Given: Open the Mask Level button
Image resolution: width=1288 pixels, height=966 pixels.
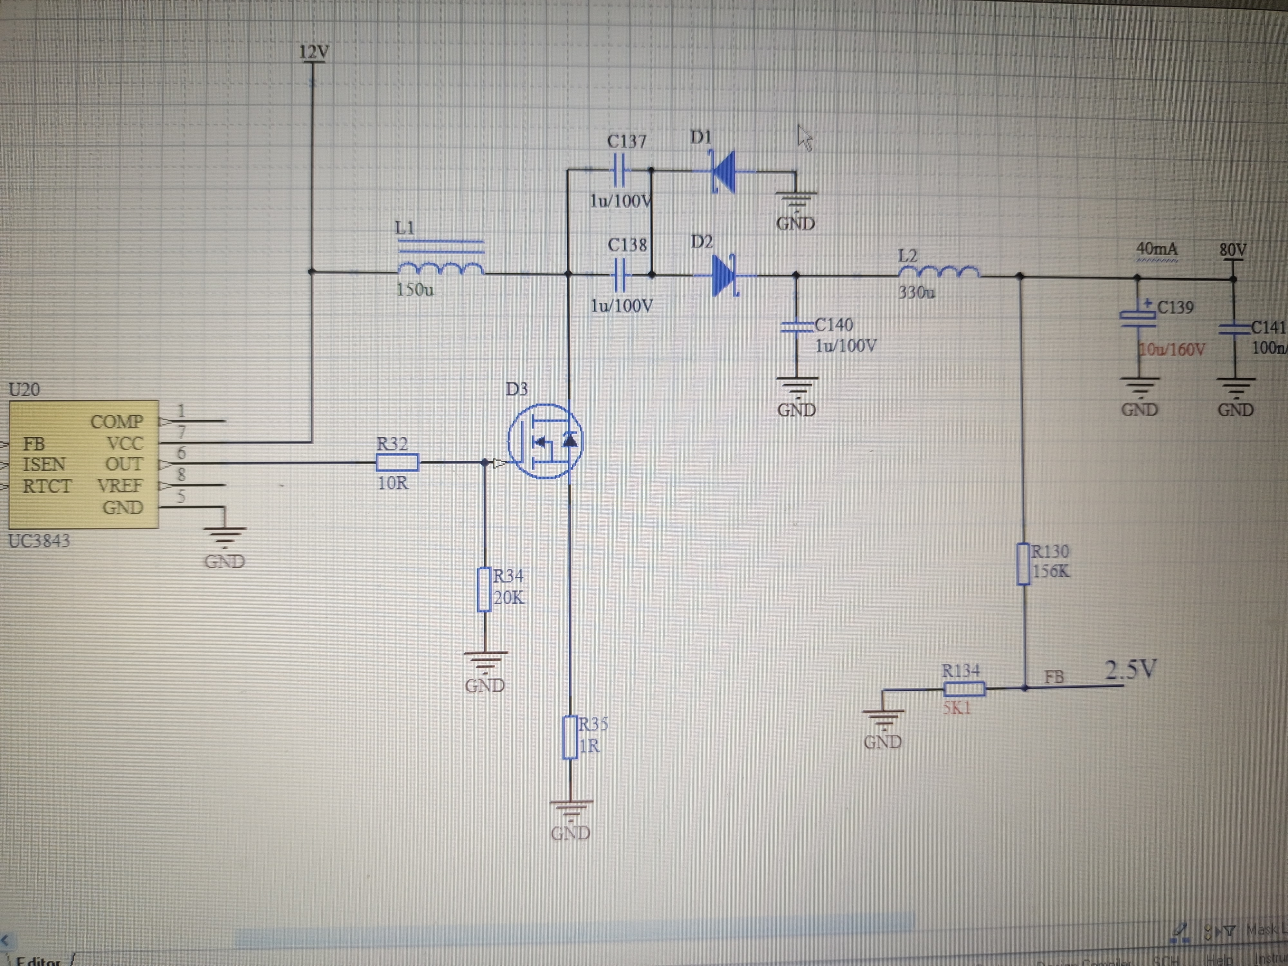Looking at the screenshot, I should pyautogui.click(x=1266, y=930).
